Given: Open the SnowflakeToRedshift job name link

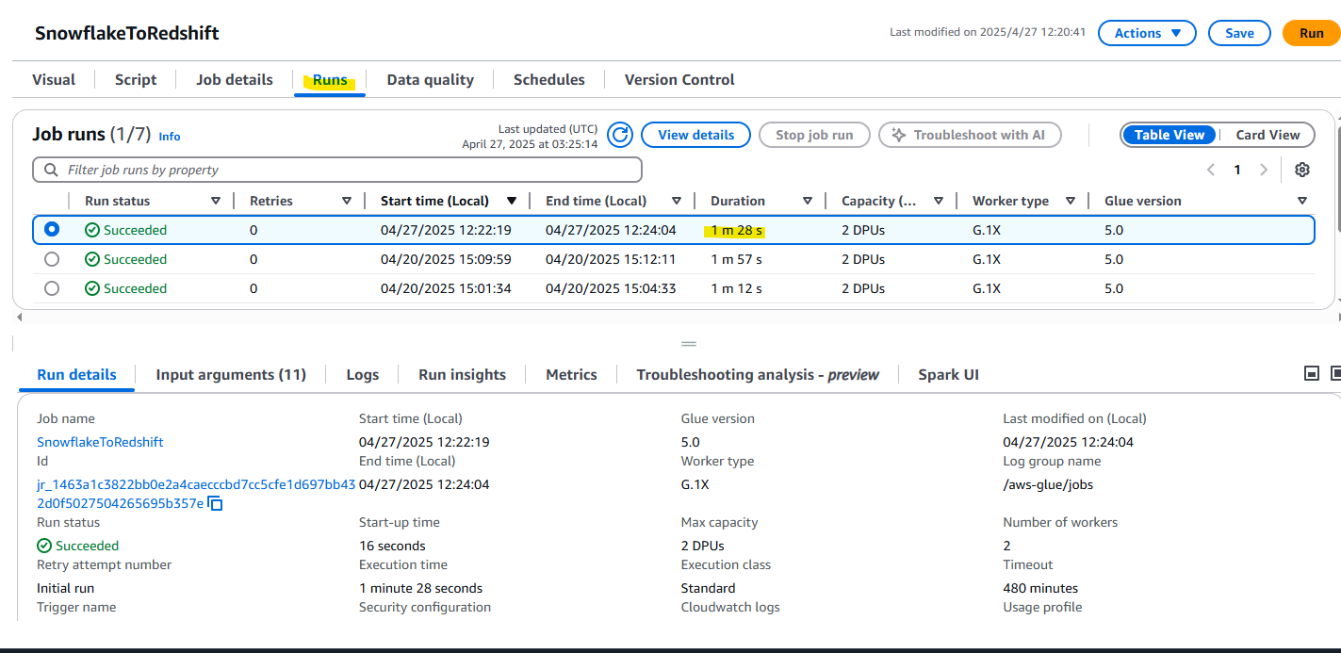Looking at the screenshot, I should click(x=100, y=442).
